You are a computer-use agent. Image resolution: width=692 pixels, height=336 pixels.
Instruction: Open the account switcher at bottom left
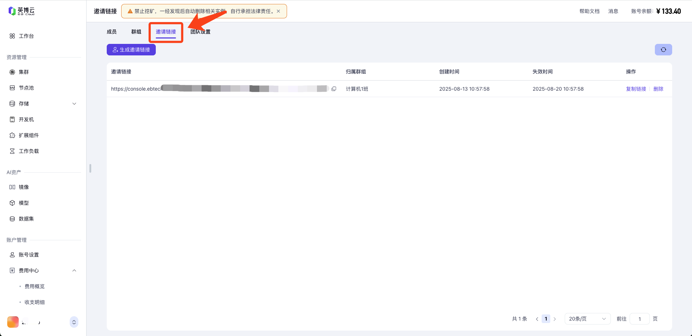click(x=74, y=322)
